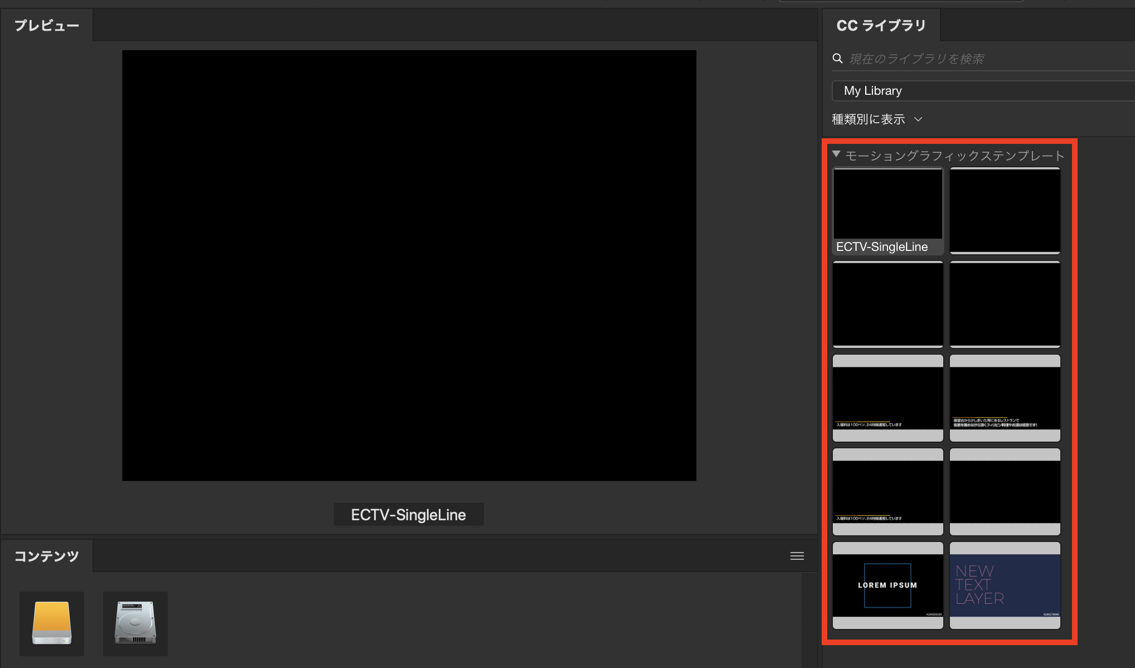The width and height of the screenshot is (1135, 668).
Task: Select the NEW TEXT LAYER template thumbnail
Action: click(1005, 585)
